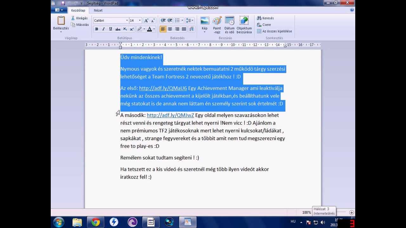The width and height of the screenshot is (406, 228).
Task: Start a bulleted list
Action: 178,21
